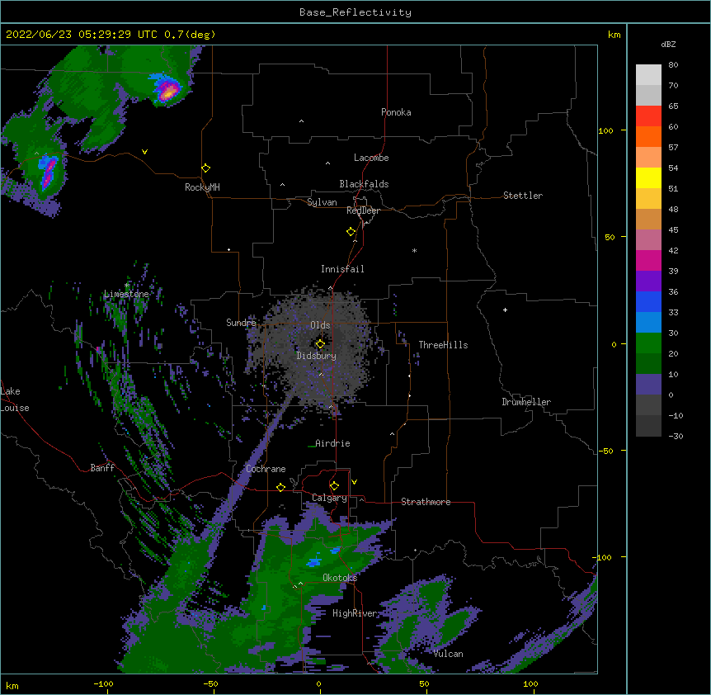
Task: Select the Sundre label
Action: (x=241, y=323)
